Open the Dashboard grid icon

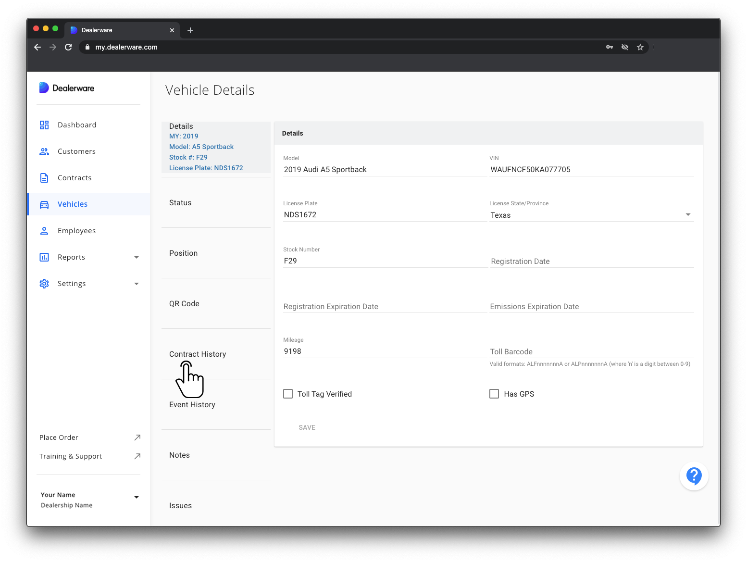tap(44, 125)
